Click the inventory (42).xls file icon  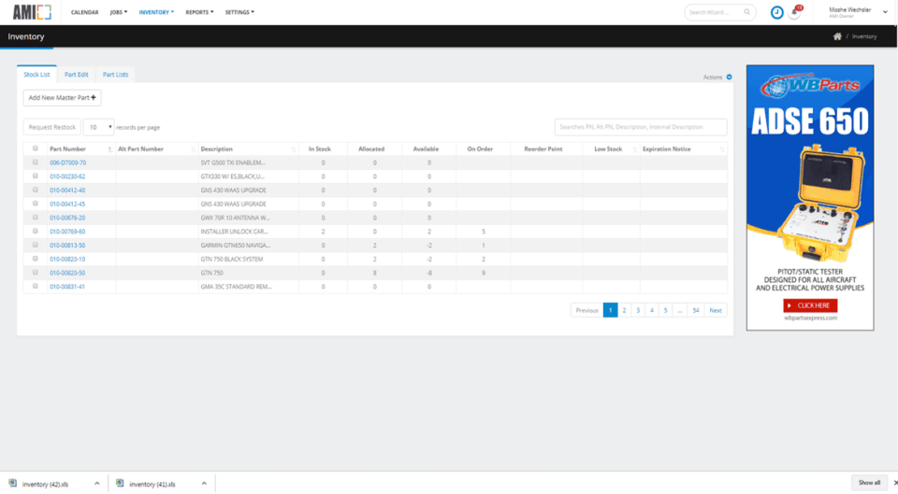tap(12, 483)
